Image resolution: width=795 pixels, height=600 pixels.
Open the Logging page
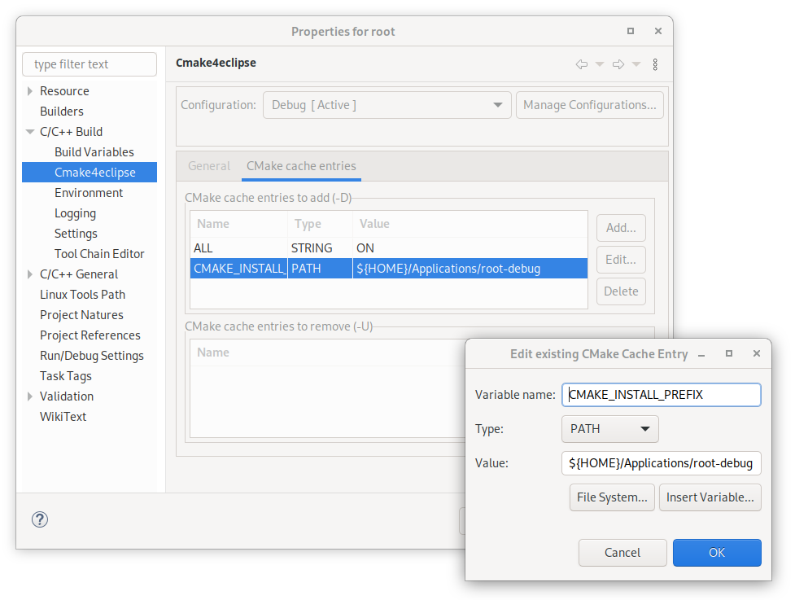75,213
